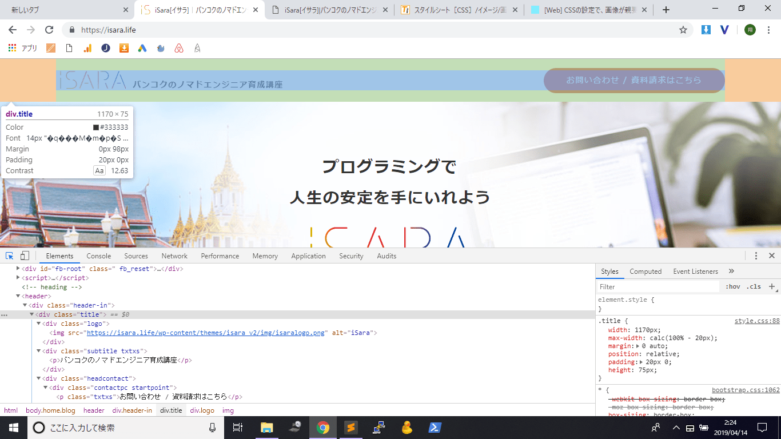The image size is (781, 439).
Task: Open the orange download-arrow bookmark
Action: pos(124,49)
